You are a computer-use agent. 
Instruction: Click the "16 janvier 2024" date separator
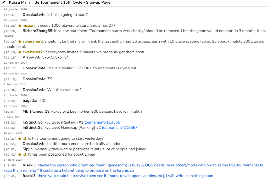[15, 9]
